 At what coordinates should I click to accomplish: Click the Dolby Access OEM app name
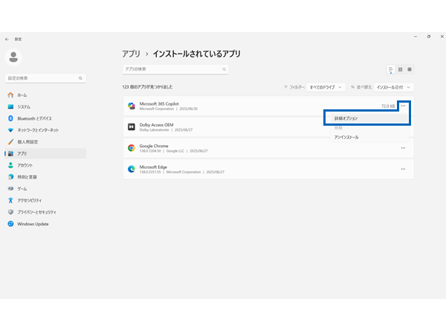[156, 125]
